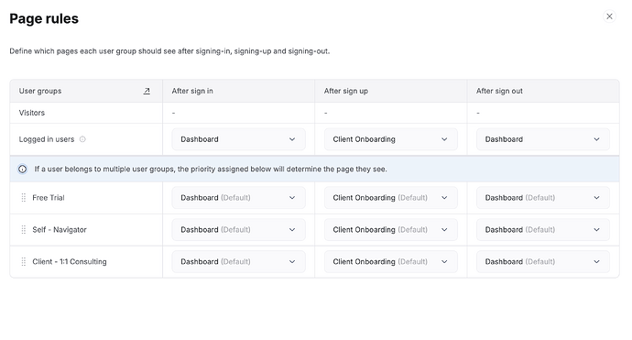Image resolution: width=632 pixels, height=340 pixels.
Task: Click the After sign up column header
Action: coord(346,91)
